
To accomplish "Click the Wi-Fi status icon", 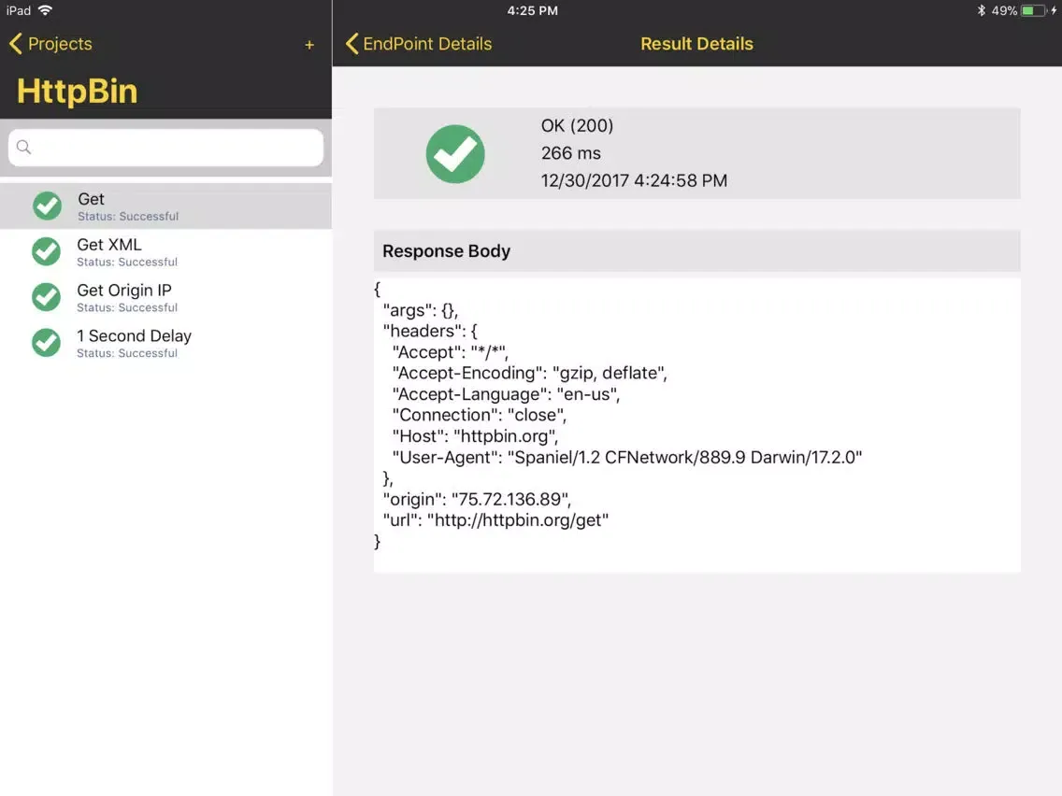I will (x=46, y=10).
